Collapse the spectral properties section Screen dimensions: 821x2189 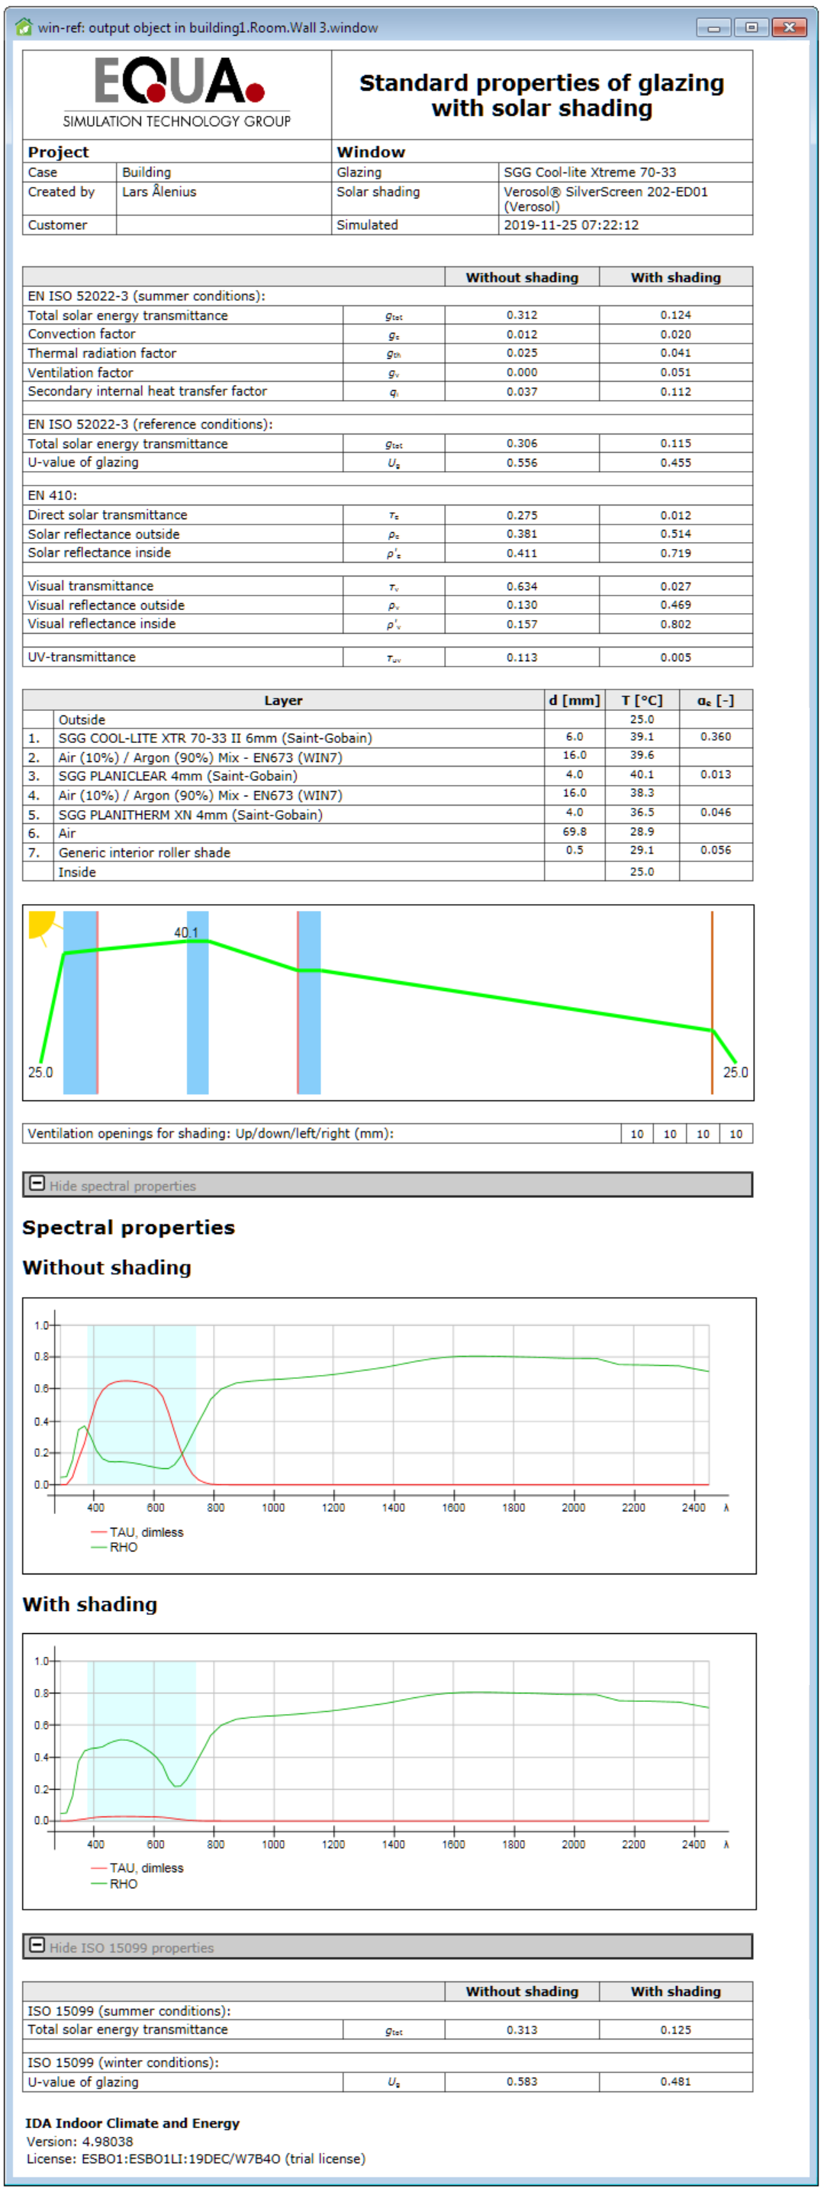pyautogui.click(x=37, y=1183)
